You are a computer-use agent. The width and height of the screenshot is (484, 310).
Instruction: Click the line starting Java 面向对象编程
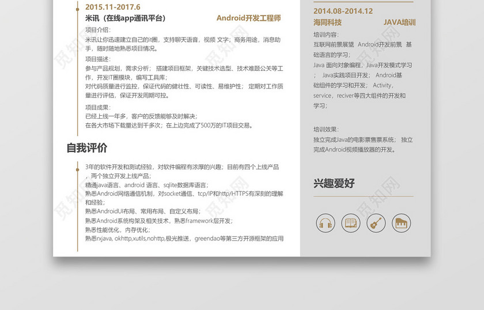(362, 65)
